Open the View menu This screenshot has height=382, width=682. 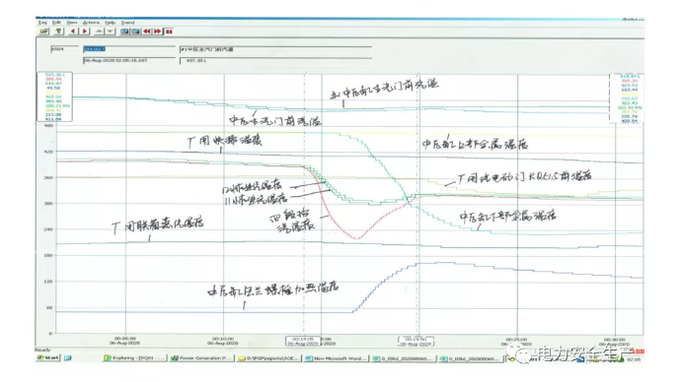(72, 22)
